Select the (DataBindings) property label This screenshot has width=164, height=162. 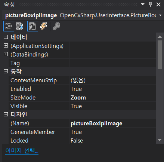(x=29, y=55)
